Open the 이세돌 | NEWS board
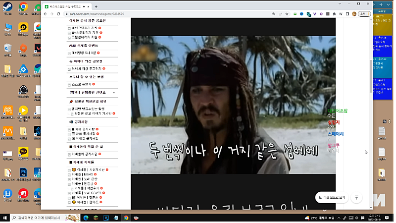The width and height of the screenshot is (396, 223). click(x=82, y=174)
